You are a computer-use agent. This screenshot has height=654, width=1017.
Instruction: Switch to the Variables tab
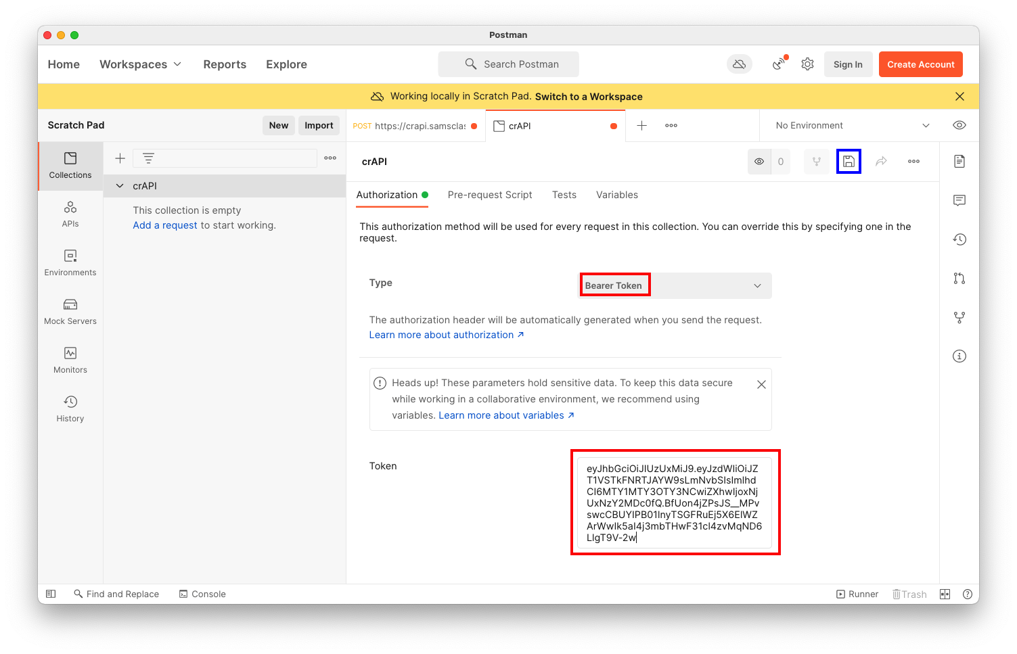pyautogui.click(x=617, y=195)
